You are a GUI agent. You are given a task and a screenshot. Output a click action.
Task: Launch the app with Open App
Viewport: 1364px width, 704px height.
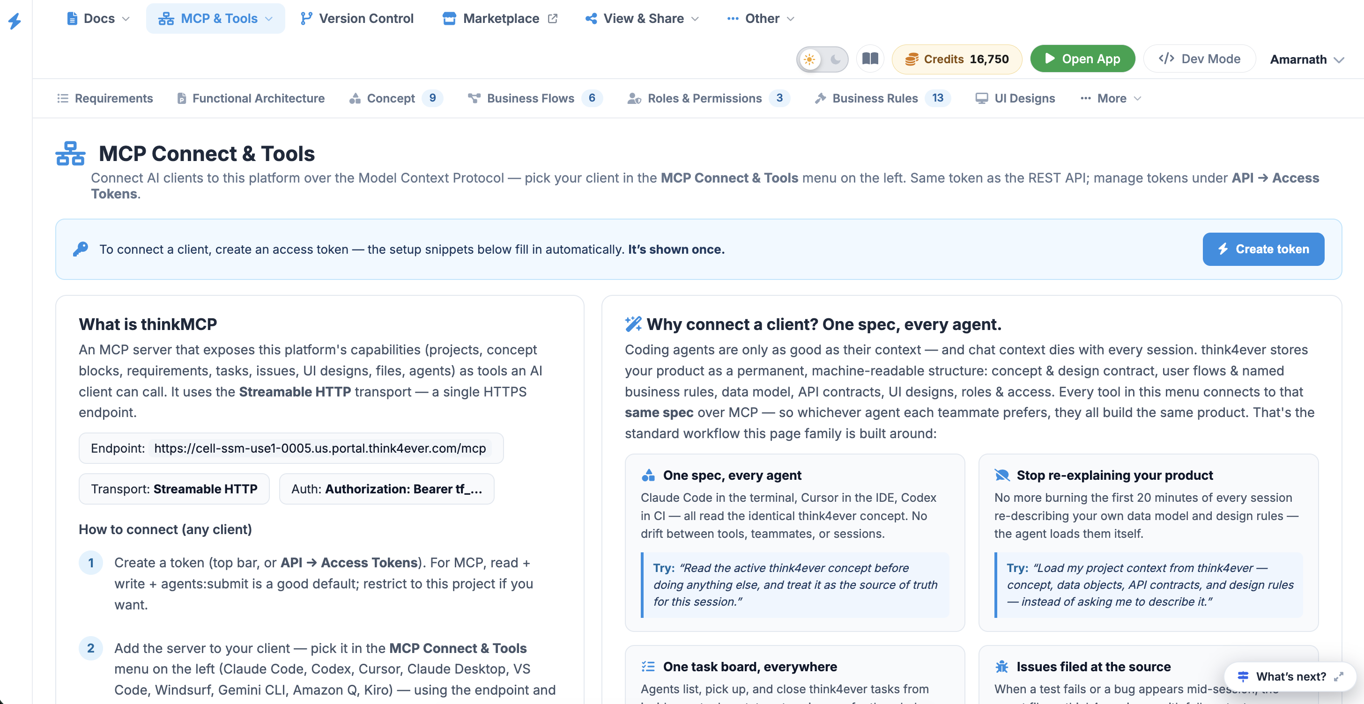click(x=1082, y=59)
